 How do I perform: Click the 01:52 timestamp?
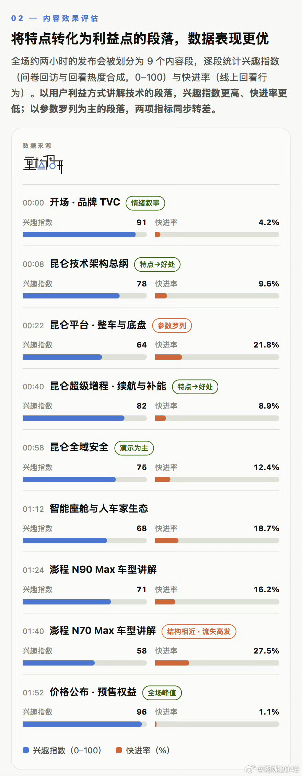[33, 693]
